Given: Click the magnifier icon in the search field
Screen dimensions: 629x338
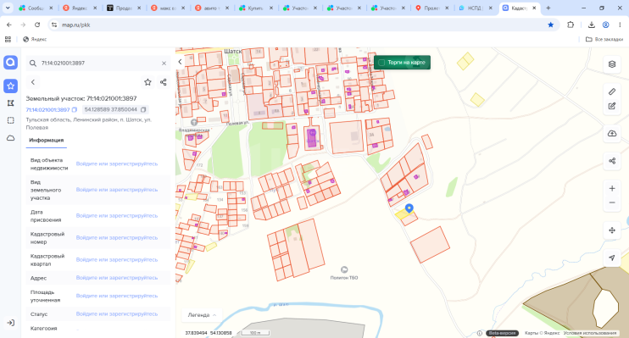Looking at the screenshot, I should click(x=33, y=63).
